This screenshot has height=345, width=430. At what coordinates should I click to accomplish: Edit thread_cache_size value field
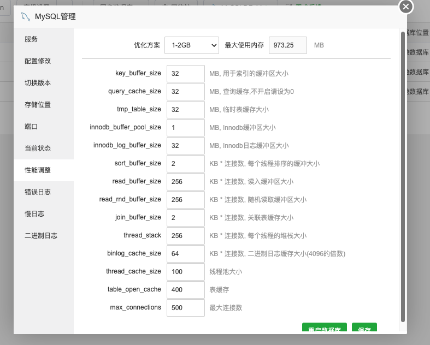coord(186,271)
